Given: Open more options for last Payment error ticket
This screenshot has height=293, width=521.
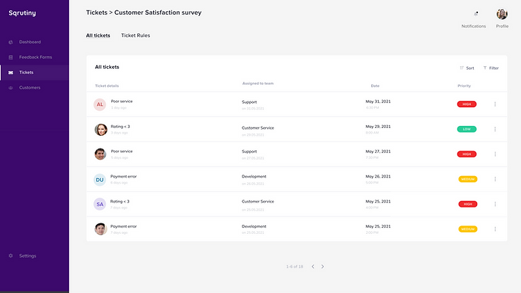Looking at the screenshot, I should point(495,229).
